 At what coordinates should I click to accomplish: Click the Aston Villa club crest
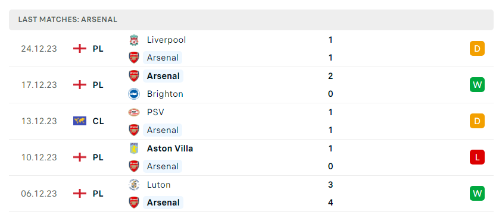tap(134, 148)
